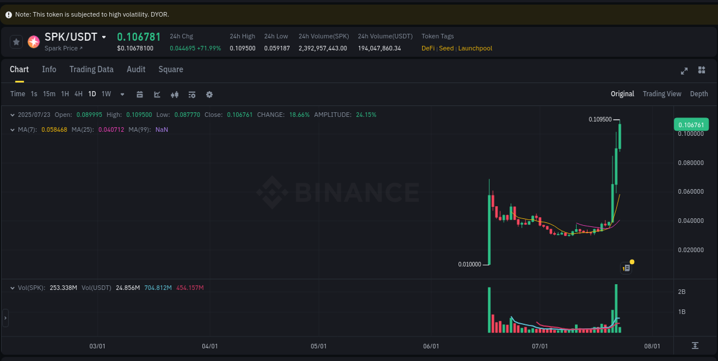Open the extra timeframes dropdown after 1W
This screenshot has width=718, height=361.
click(x=122, y=94)
